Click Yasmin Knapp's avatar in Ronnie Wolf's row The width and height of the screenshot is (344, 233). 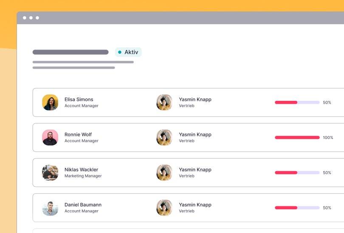[x=164, y=138]
